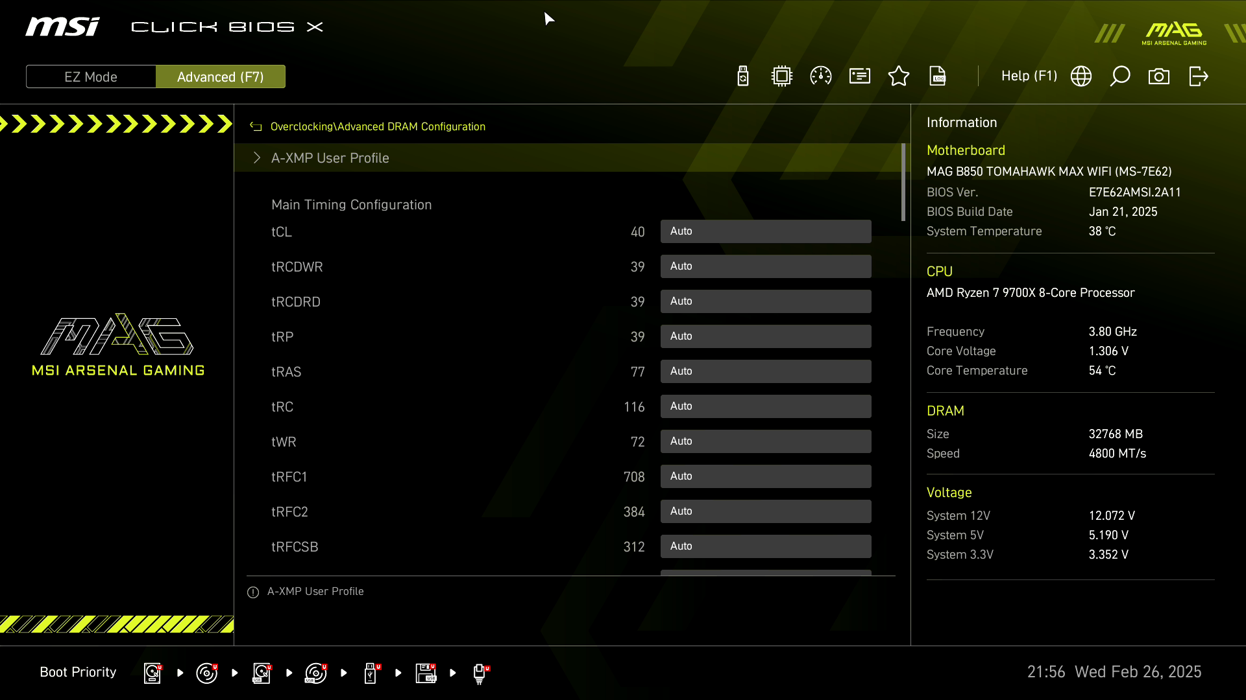Open search with magnifier icon
The height and width of the screenshot is (700, 1246).
(1120, 76)
